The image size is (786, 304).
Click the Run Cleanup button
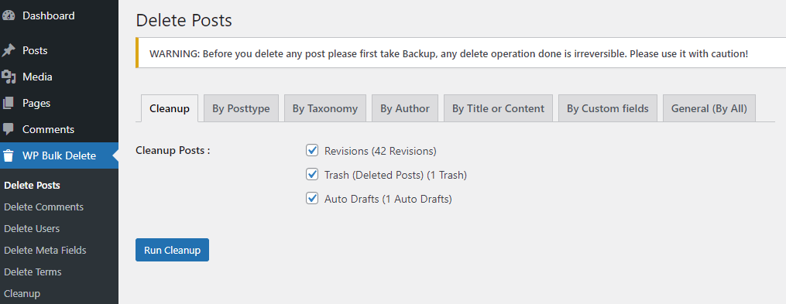(x=172, y=250)
